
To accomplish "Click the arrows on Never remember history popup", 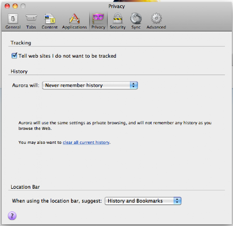I will pyautogui.click(x=133, y=86).
